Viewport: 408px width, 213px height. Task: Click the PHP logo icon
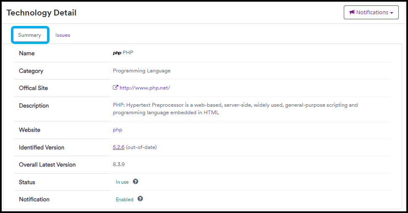(117, 53)
